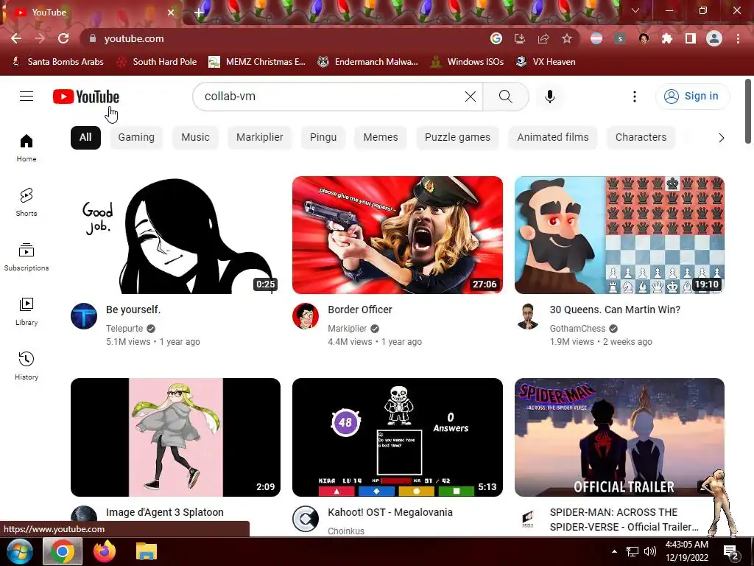Bookmark this page with star icon

coord(567,38)
